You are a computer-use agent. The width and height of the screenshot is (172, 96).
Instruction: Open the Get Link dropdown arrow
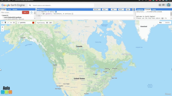[100, 10]
